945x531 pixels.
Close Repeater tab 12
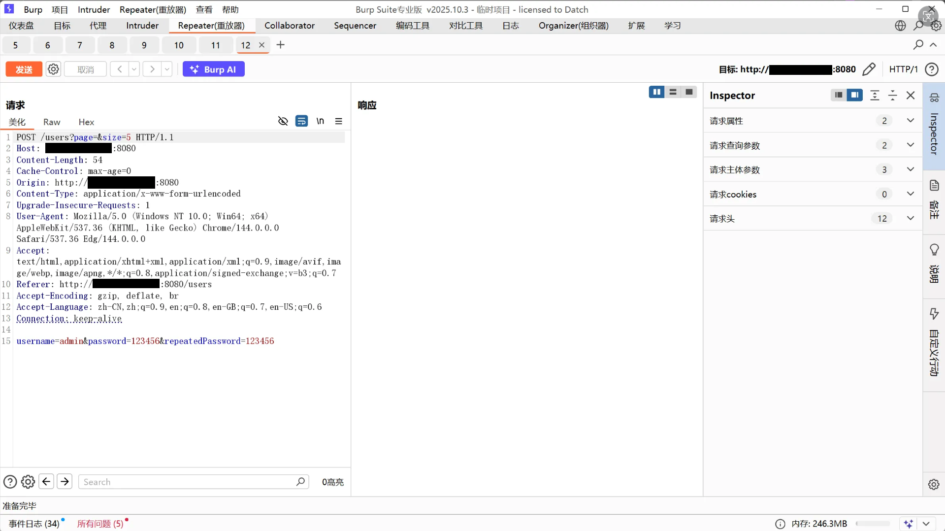pos(262,45)
